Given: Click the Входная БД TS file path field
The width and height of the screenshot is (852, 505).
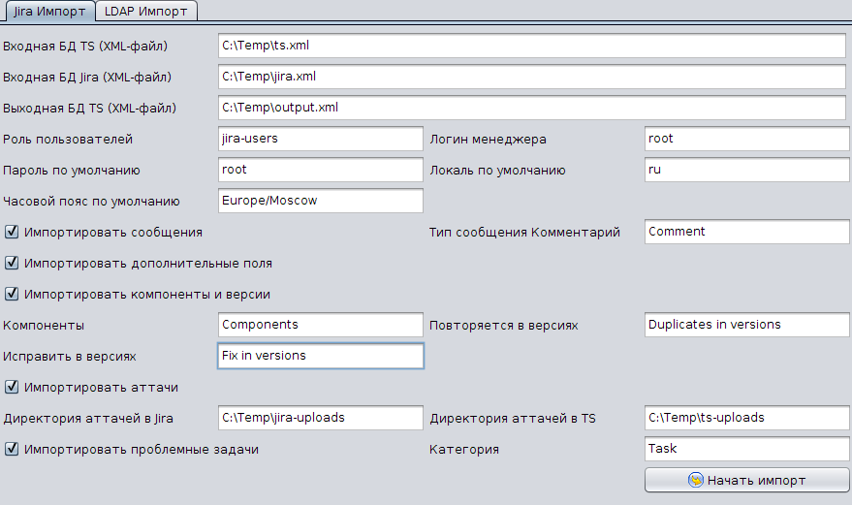Looking at the screenshot, I should [x=531, y=46].
